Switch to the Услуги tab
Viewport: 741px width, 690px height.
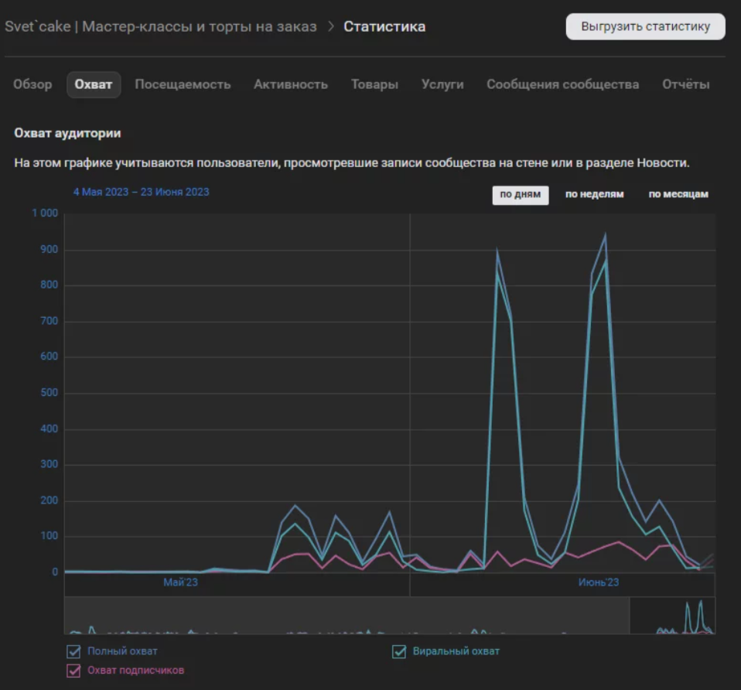point(442,84)
